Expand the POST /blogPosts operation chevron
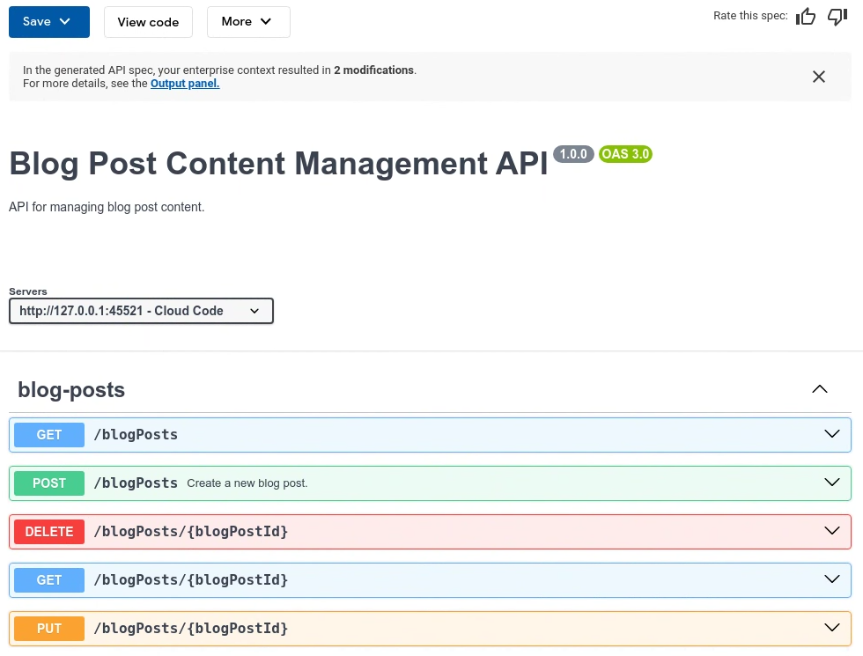863x656 pixels. [831, 483]
